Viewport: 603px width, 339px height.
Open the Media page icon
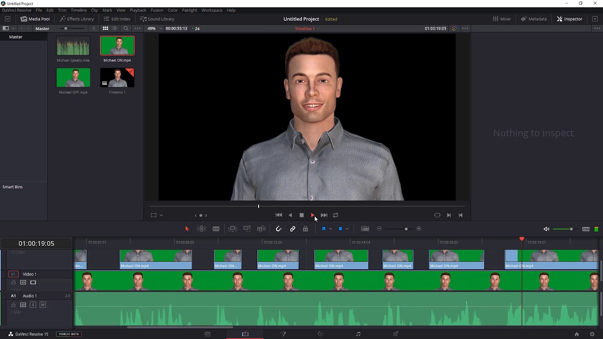pyautogui.click(x=207, y=334)
